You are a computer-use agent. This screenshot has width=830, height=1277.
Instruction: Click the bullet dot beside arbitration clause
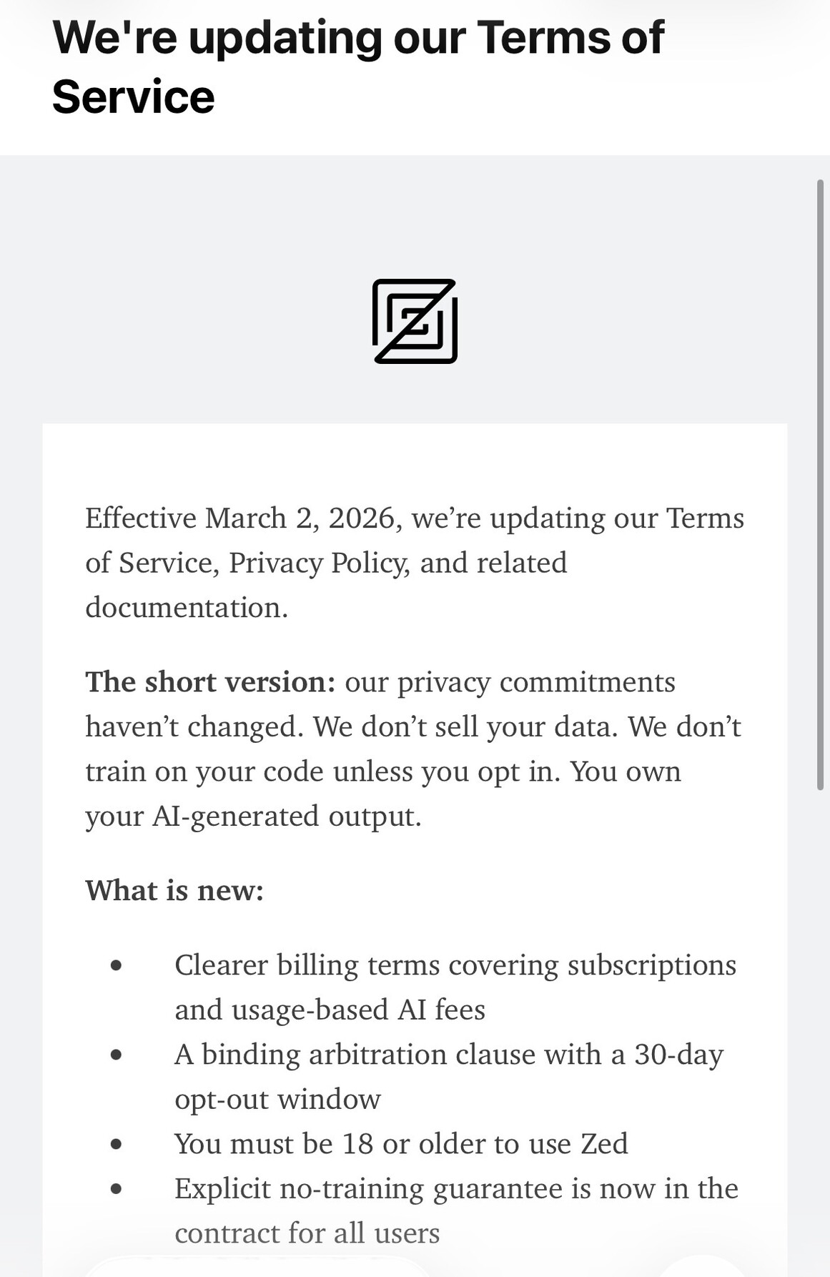coord(117,1055)
